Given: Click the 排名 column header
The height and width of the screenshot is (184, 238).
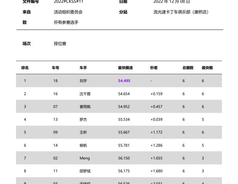Looking at the screenshot, I should click(25, 68).
